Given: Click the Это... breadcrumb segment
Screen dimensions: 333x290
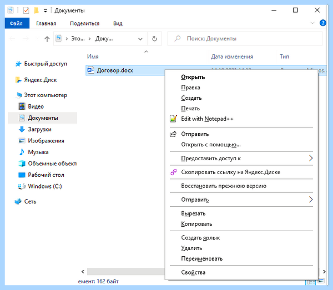Looking at the screenshot, I should [x=78, y=39].
